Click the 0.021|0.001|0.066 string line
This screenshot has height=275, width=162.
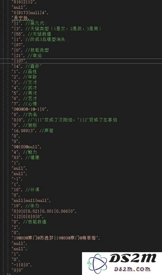tap(44, 211)
